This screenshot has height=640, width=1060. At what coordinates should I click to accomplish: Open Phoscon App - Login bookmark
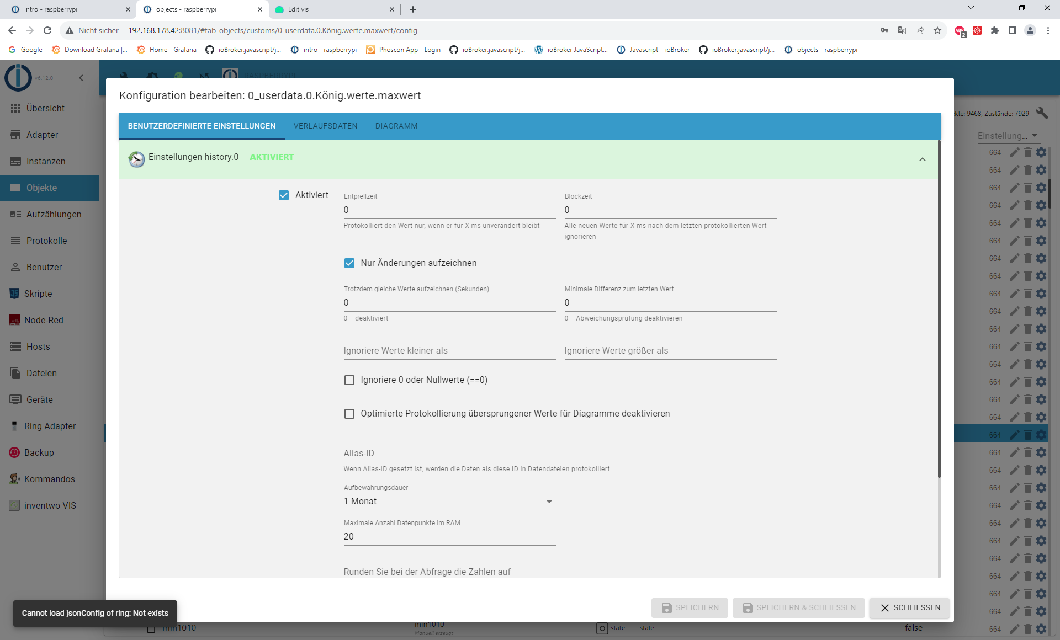tap(403, 50)
